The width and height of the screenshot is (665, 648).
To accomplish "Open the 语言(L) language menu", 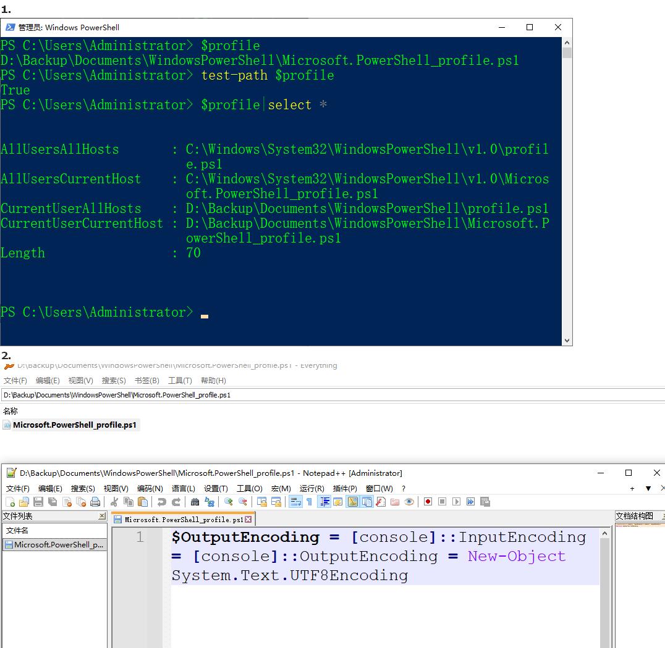I will [183, 488].
